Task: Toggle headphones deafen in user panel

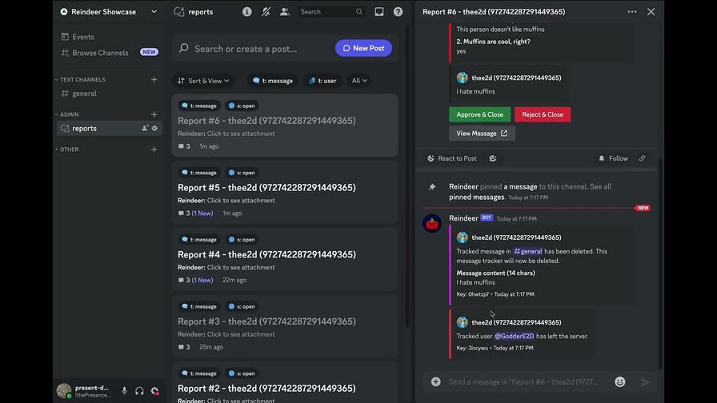Action: point(139,391)
